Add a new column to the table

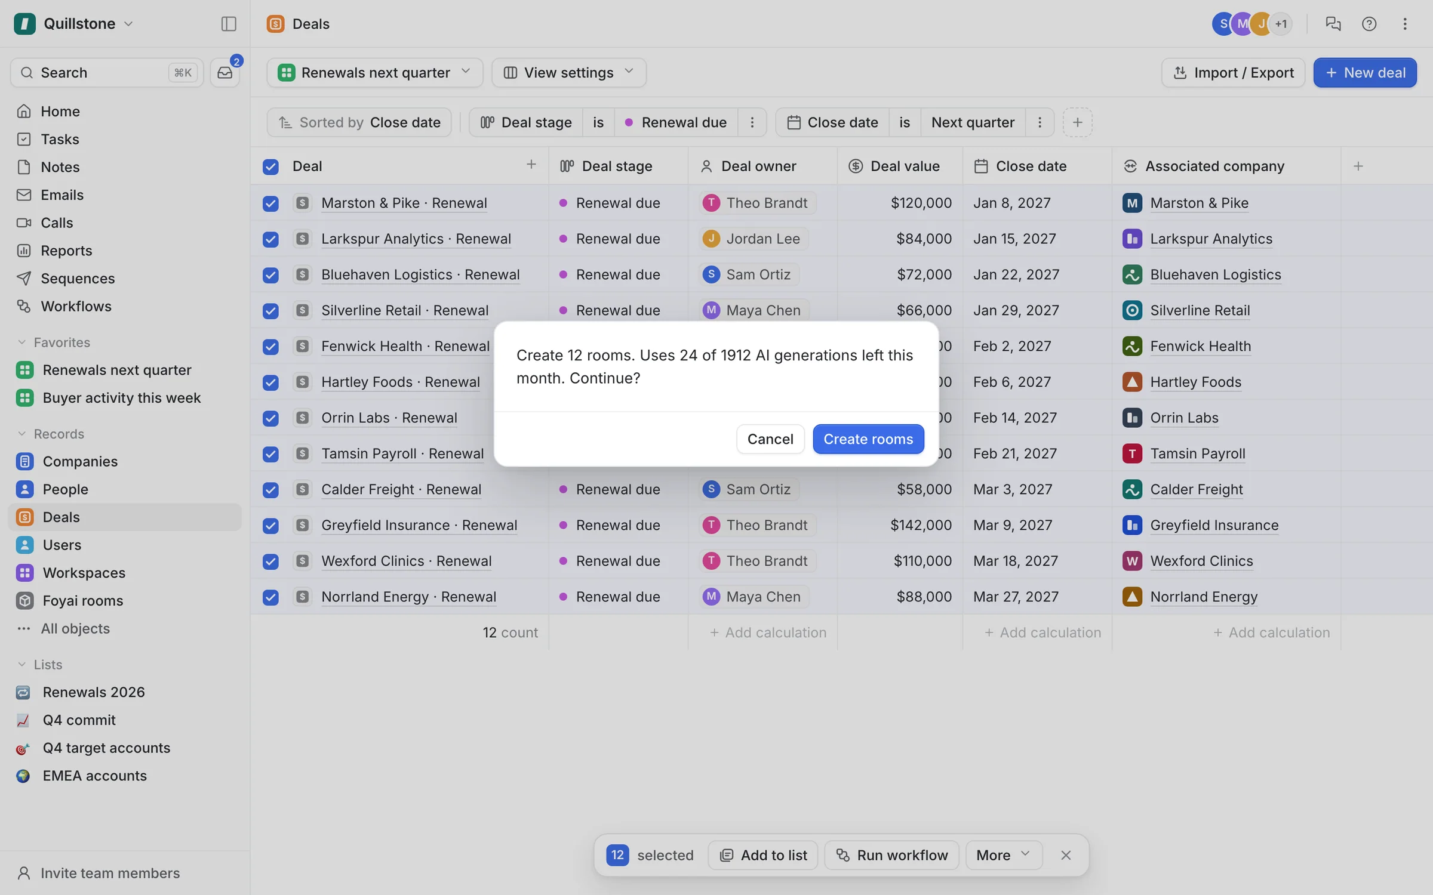point(1358,166)
